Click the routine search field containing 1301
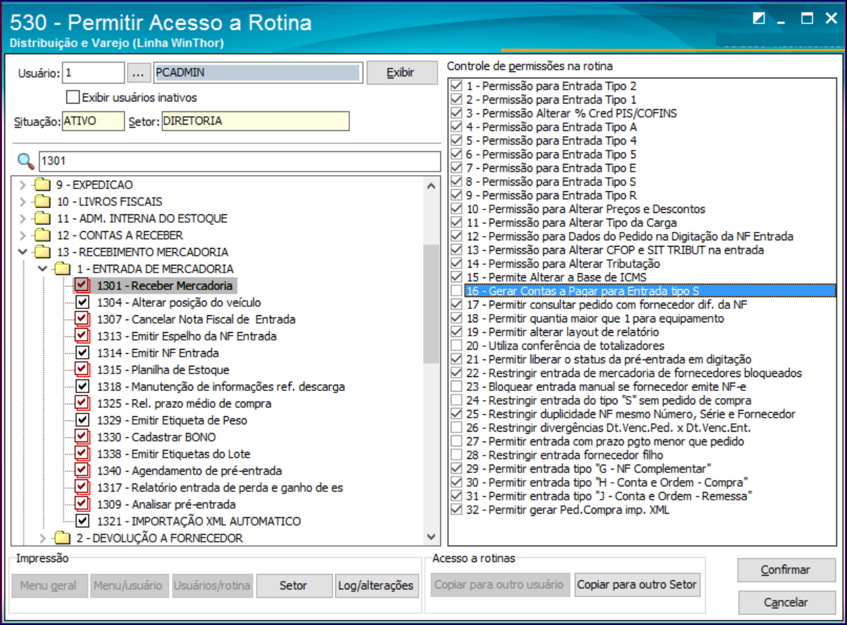The width and height of the screenshot is (847, 625). pyautogui.click(x=239, y=162)
